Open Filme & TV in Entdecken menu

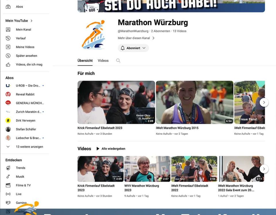click(23, 185)
